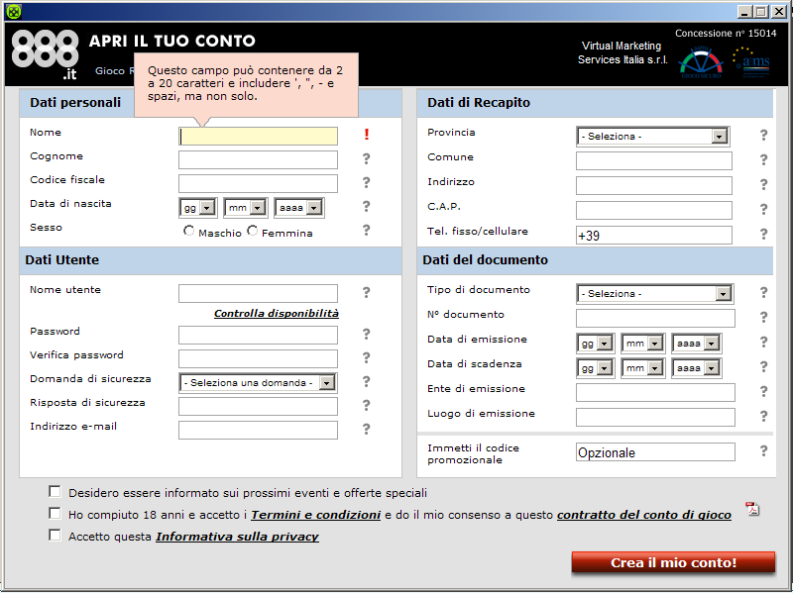
Task: Select the Maschio radio button
Action: pos(188,231)
